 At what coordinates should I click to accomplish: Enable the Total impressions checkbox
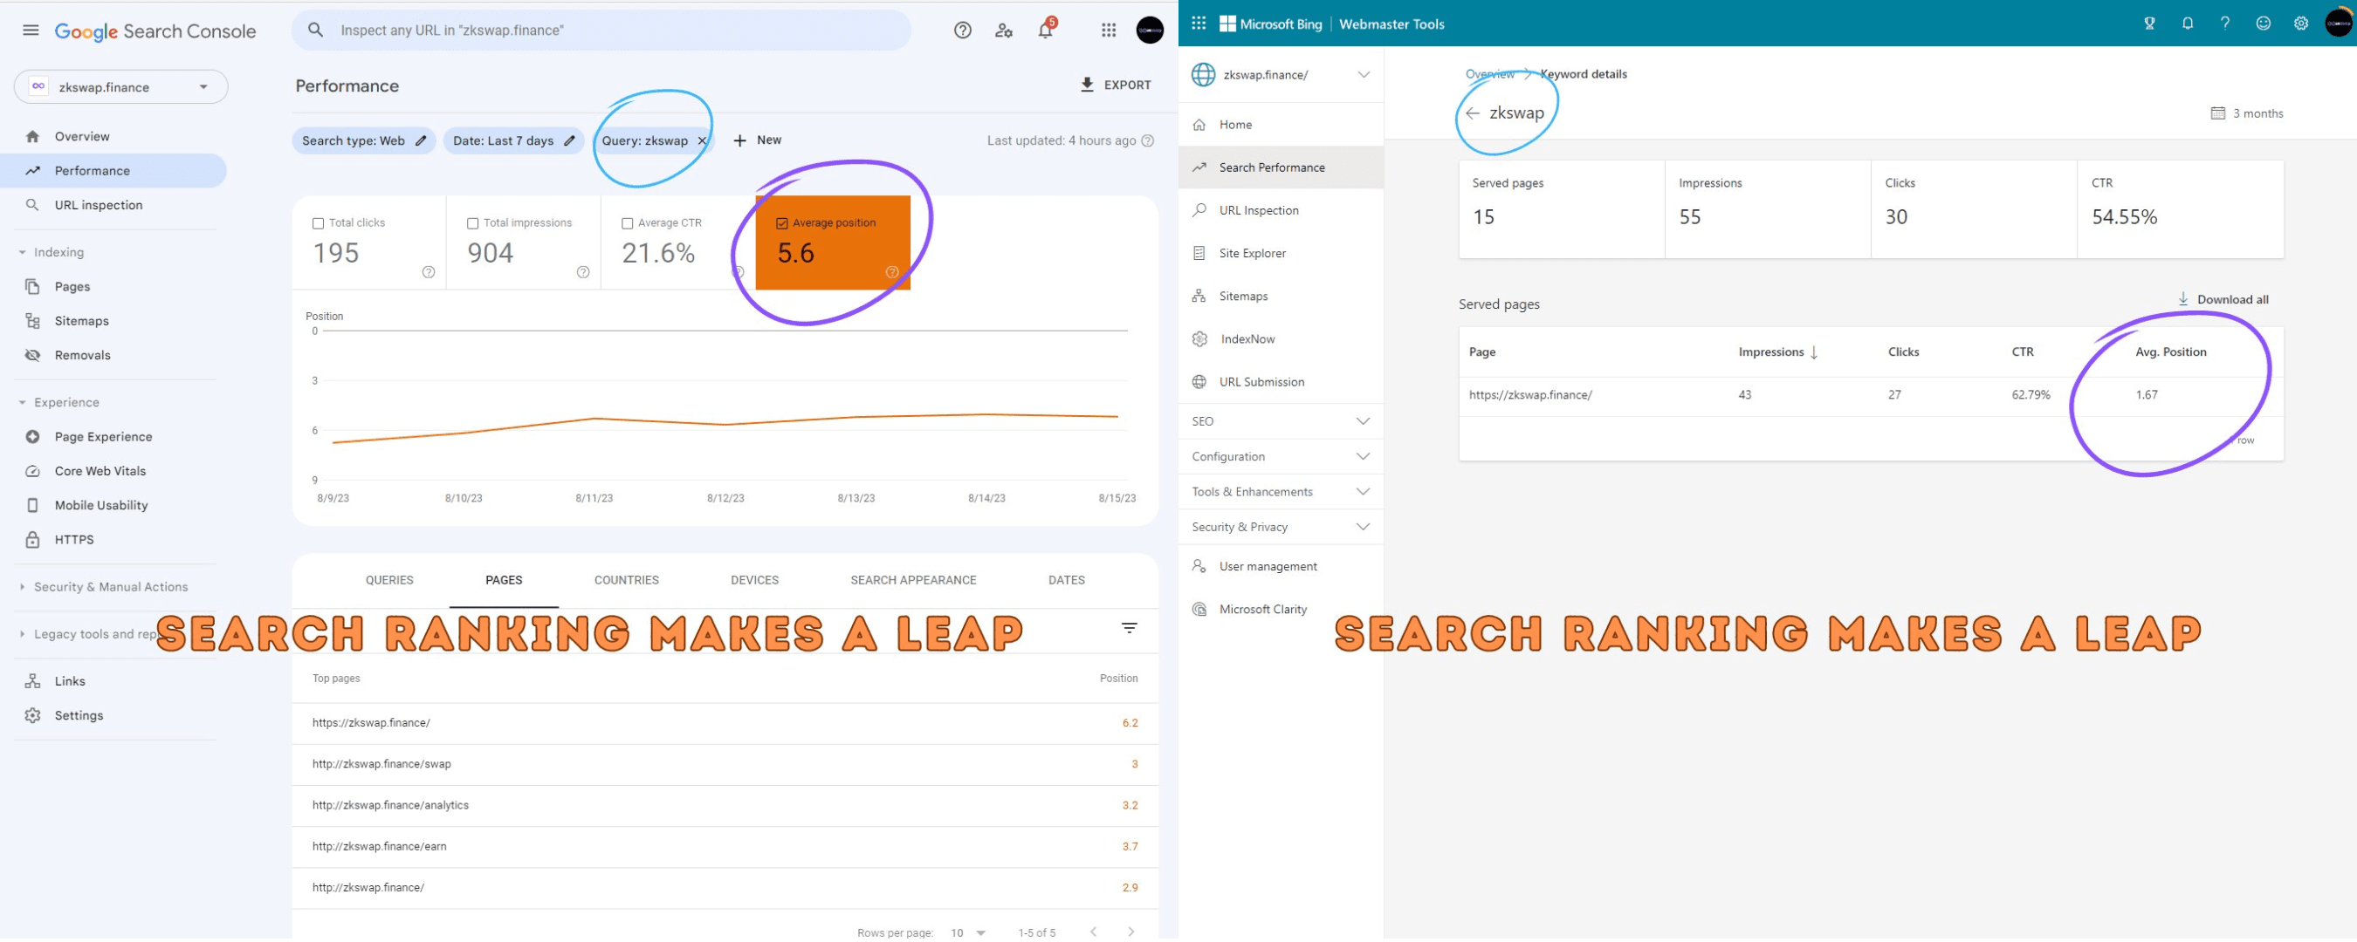coord(473,223)
